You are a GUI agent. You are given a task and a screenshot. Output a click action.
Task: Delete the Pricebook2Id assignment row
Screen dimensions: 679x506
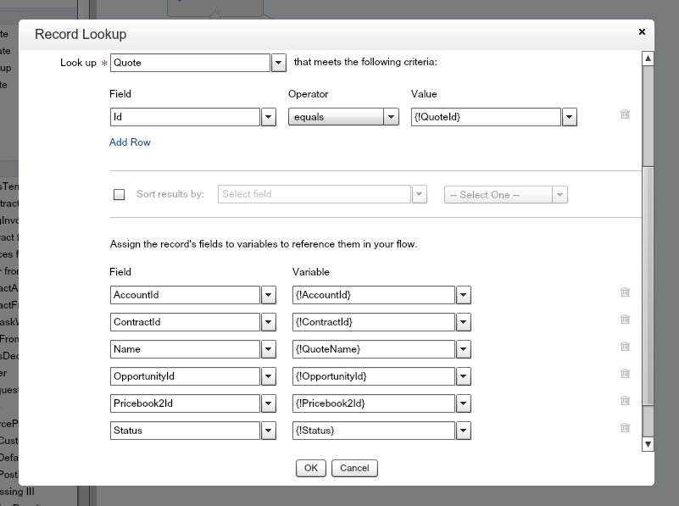point(625,401)
